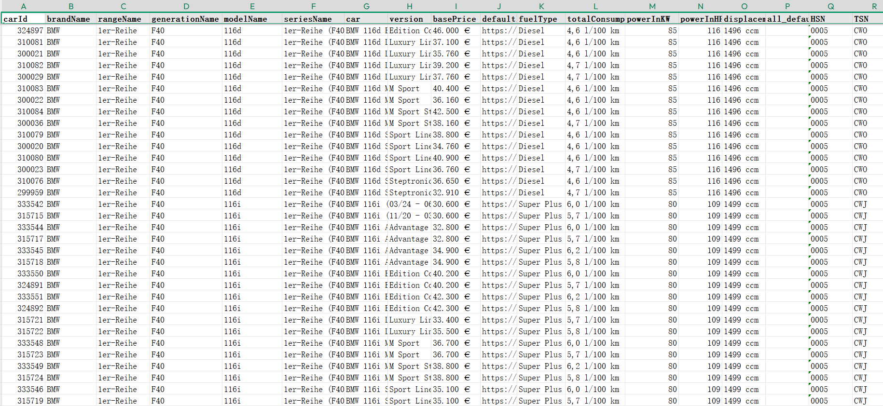Select column A header letter
The width and height of the screenshot is (883, 406).
pos(23,6)
